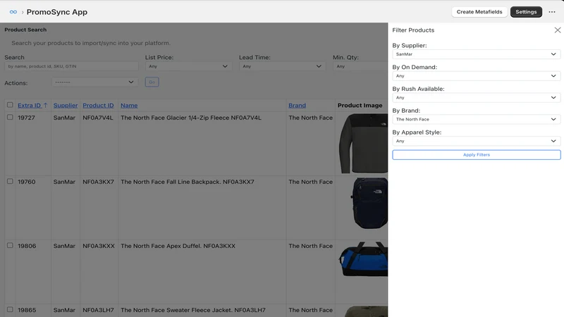Open the Lead Time dropdown
The width and height of the screenshot is (564, 317).
[x=283, y=66]
